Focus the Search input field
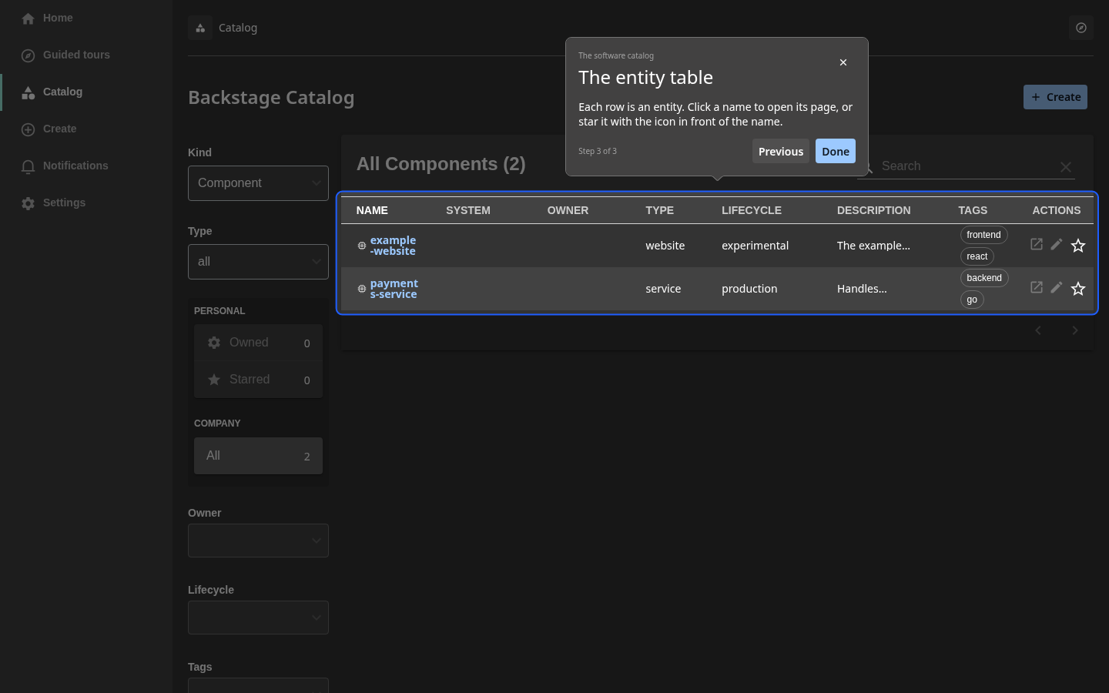This screenshot has width=1109, height=693. [x=966, y=166]
